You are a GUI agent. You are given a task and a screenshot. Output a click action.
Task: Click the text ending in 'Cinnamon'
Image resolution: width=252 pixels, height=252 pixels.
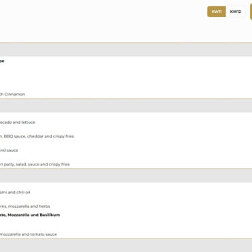tap(12, 94)
